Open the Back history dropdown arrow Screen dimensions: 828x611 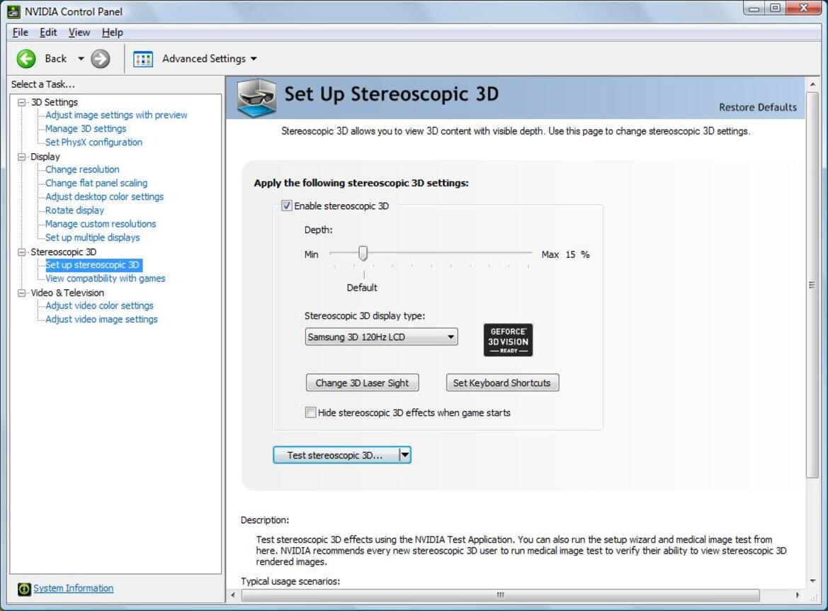81,59
